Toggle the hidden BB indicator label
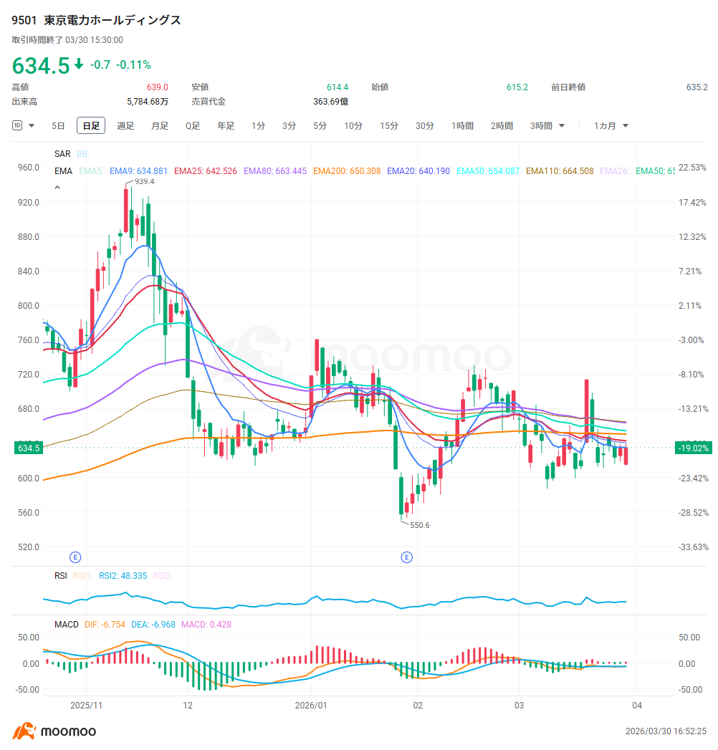This screenshot has height=750, width=718. click(x=83, y=154)
